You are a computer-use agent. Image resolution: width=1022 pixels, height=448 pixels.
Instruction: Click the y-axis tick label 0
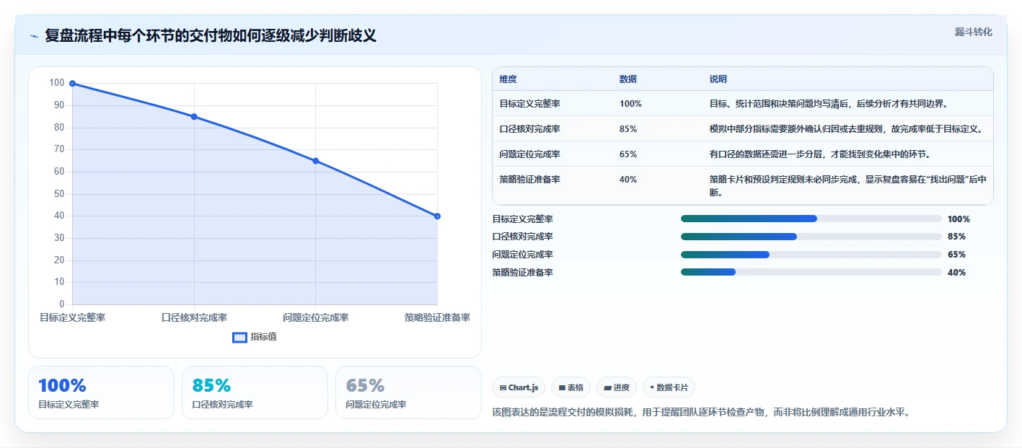[62, 304]
